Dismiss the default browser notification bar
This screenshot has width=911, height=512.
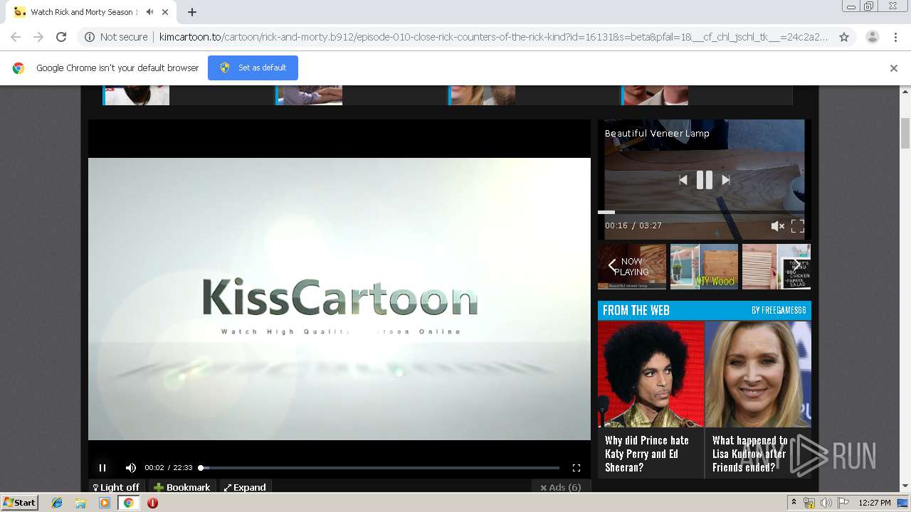point(894,68)
